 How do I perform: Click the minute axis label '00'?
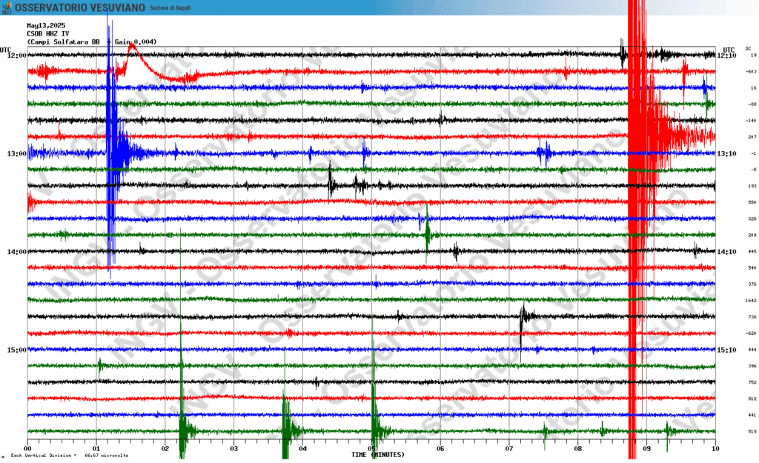point(27,449)
